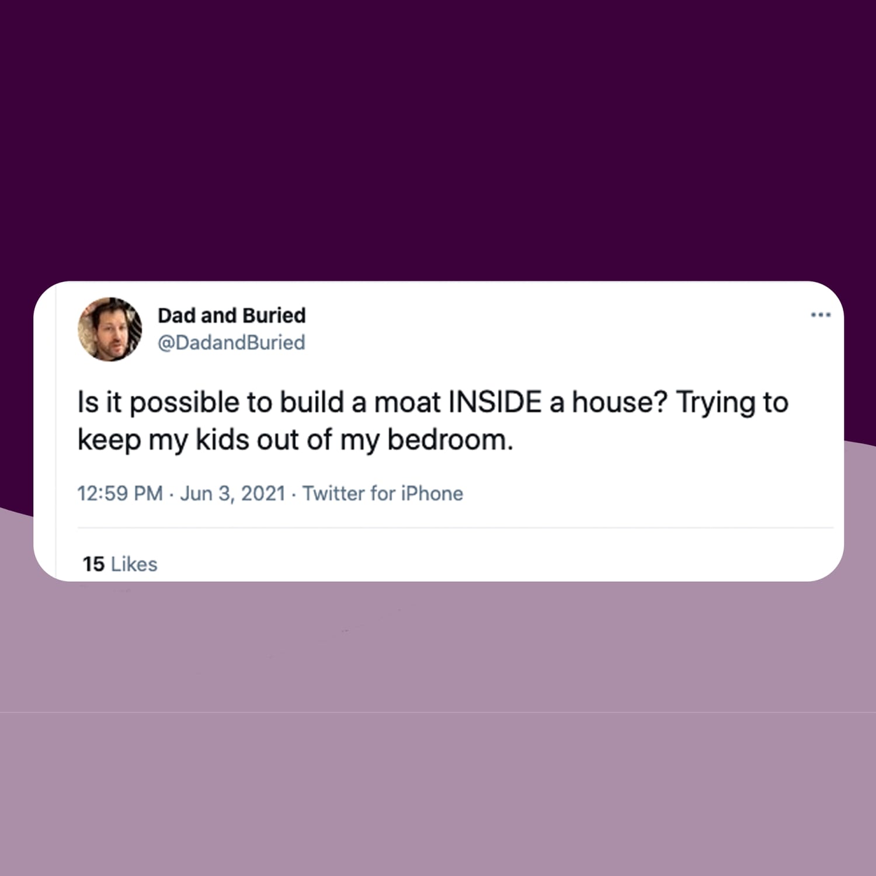Click the number 15 beside Likes

point(93,564)
